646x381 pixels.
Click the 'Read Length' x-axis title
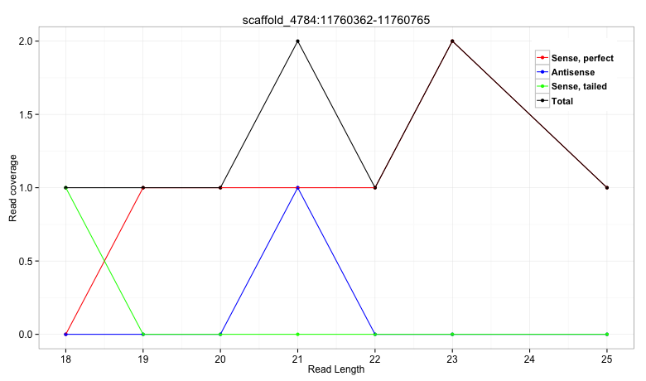[335, 369]
